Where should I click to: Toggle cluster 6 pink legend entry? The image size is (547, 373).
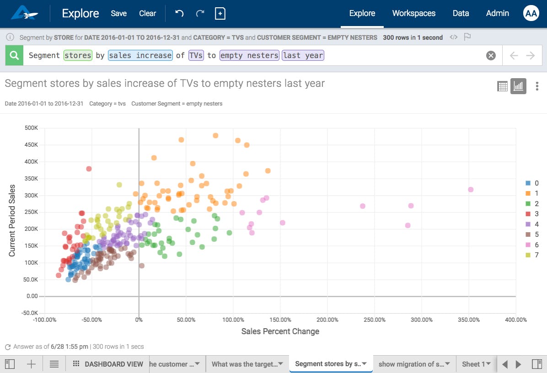click(x=532, y=245)
